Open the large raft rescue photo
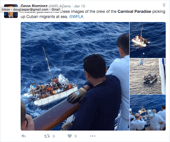Image resolution: width=170 pixels, height=142 pixels. 75,76
